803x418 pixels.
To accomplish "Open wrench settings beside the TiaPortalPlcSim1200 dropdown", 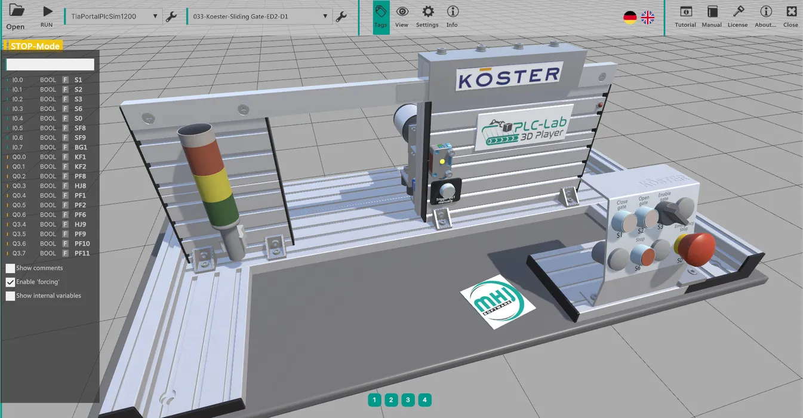I will pos(171,17).
